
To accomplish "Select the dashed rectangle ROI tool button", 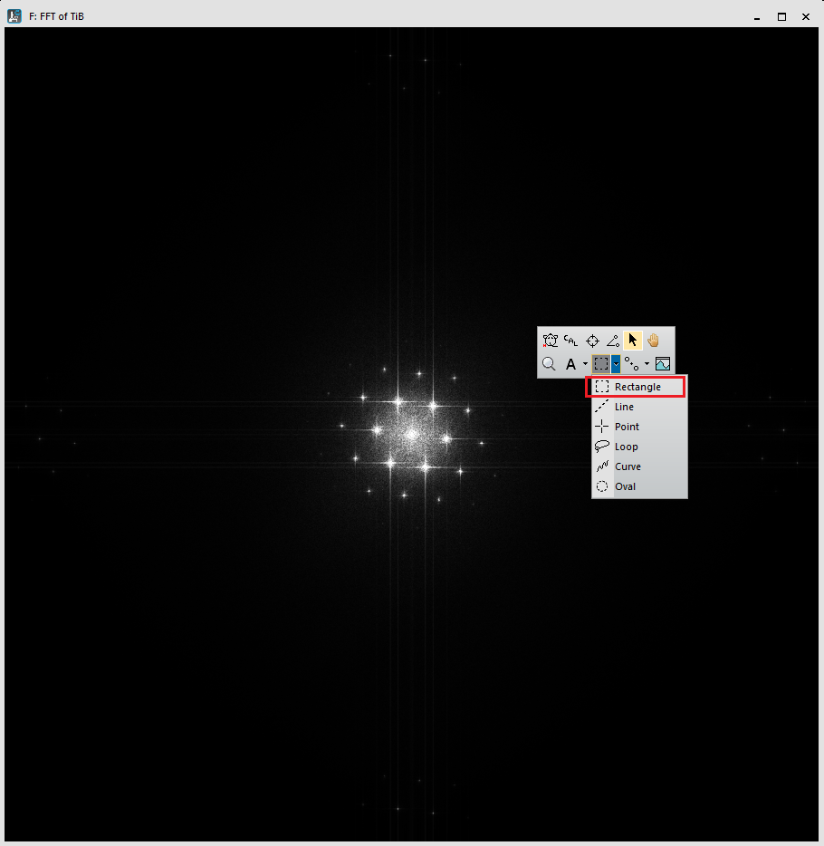I will tap(600, 364).
